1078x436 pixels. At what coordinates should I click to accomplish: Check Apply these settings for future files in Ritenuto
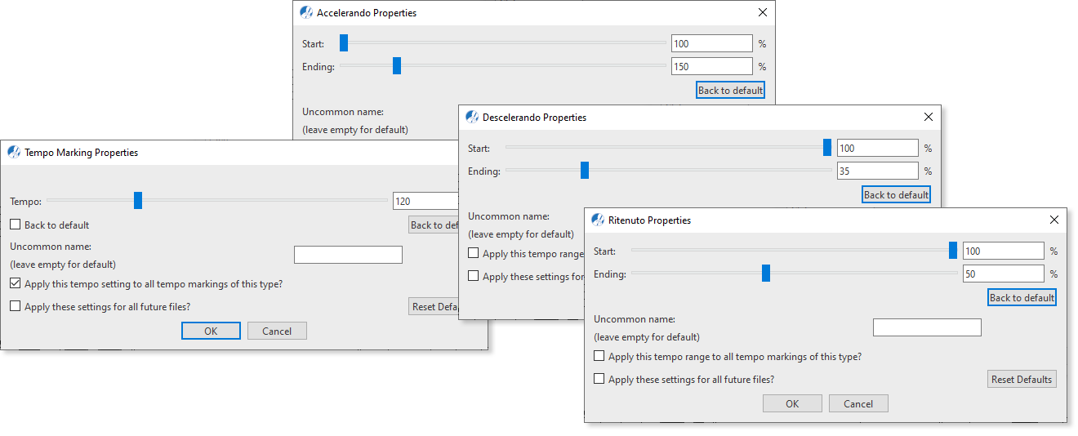pos(599,379)
